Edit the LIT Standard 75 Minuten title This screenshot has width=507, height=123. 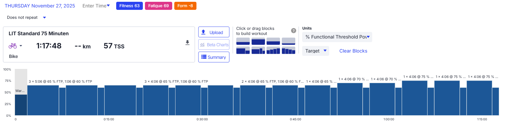[39, 33]
